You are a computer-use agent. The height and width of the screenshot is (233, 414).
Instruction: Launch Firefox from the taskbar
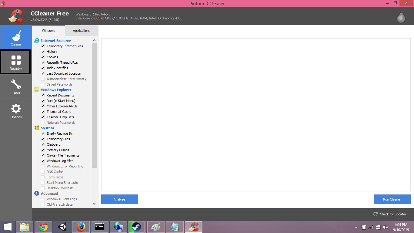[x=81, y=227]
